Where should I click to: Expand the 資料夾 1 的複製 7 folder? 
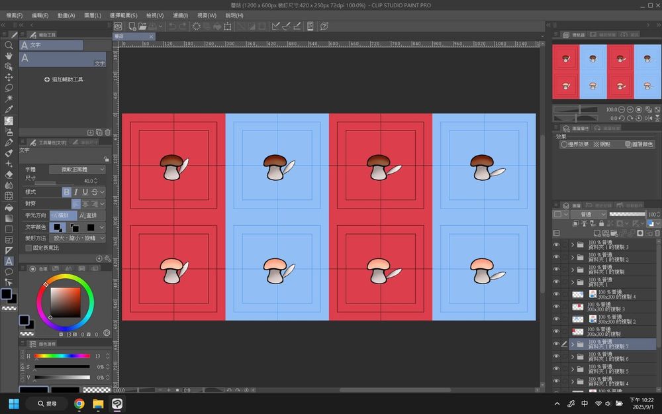tap(573, 344)
